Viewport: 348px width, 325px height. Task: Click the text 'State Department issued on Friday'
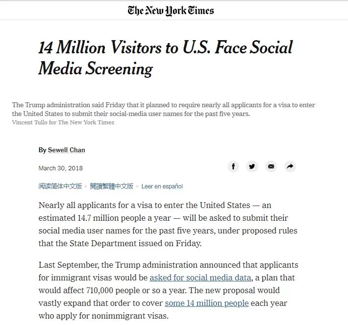(x=135, y=243)
